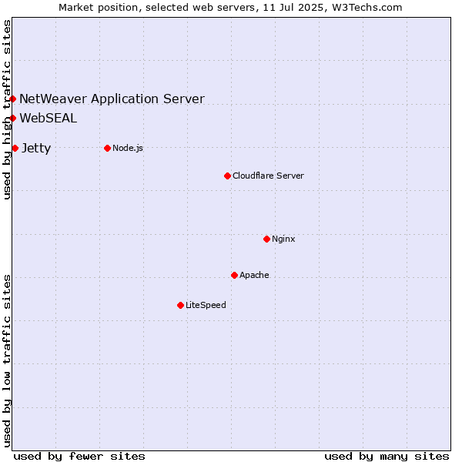Click the LiteSpeed red data point

tap(181, 306)
